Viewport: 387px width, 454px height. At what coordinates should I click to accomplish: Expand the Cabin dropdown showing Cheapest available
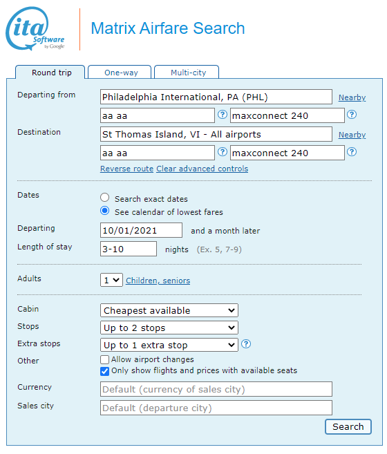(x=169, y=310)
